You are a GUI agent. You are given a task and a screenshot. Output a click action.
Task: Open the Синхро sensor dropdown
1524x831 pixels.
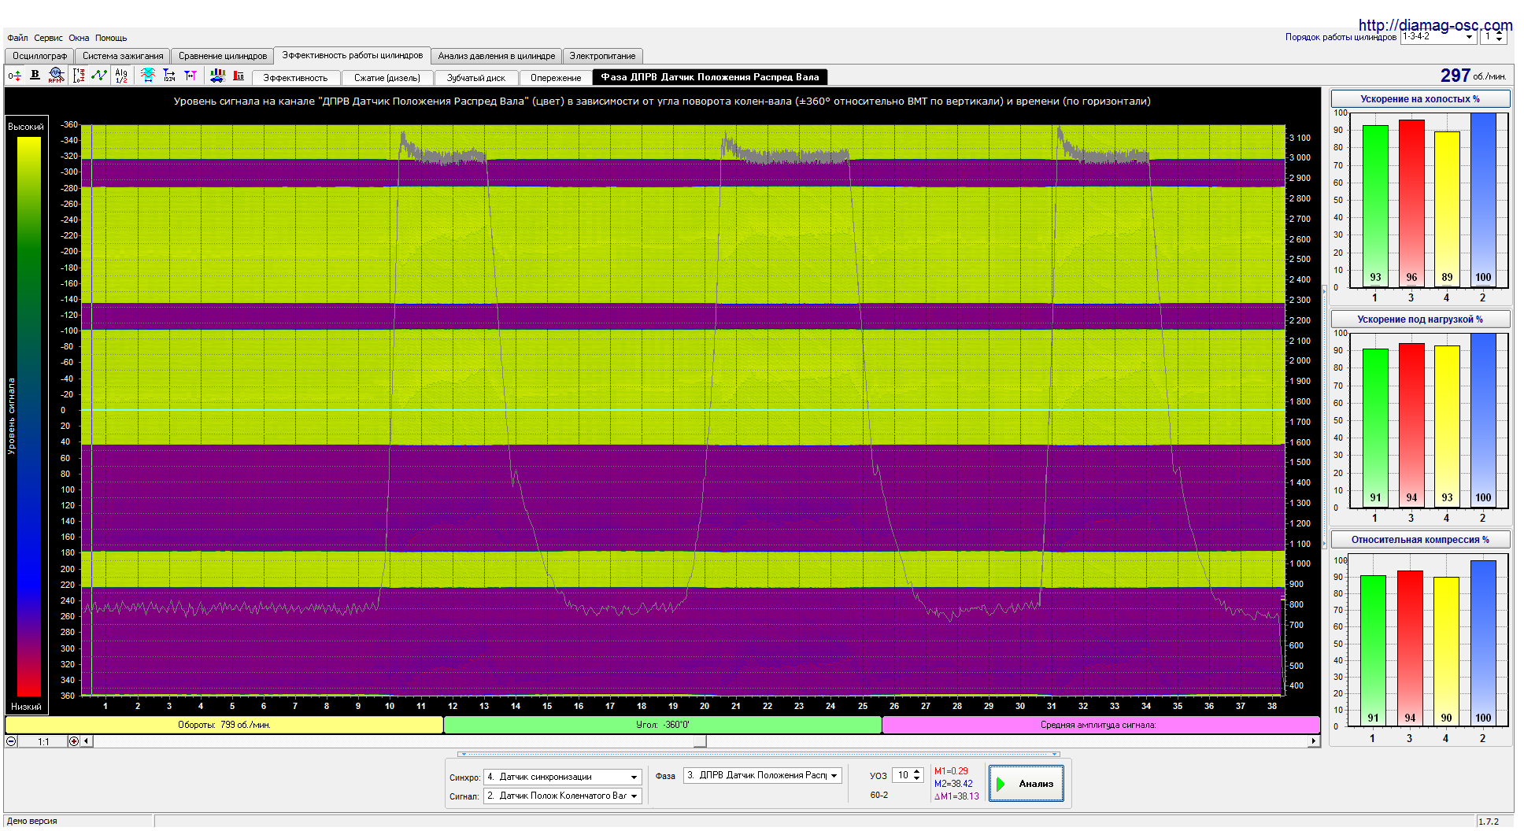[563, 777]
